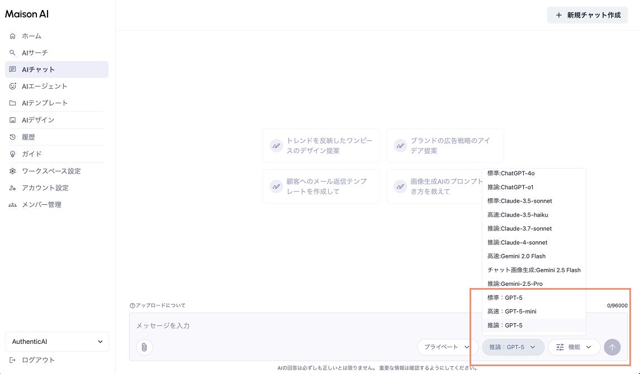Choose 標準:Claude-3.5-sonnet model
The height and width of the screenshot is (374, 640).
click(534, 201)
